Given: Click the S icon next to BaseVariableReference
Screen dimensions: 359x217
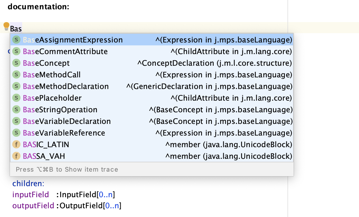Looking at the screenshot, I should (16, 133).
